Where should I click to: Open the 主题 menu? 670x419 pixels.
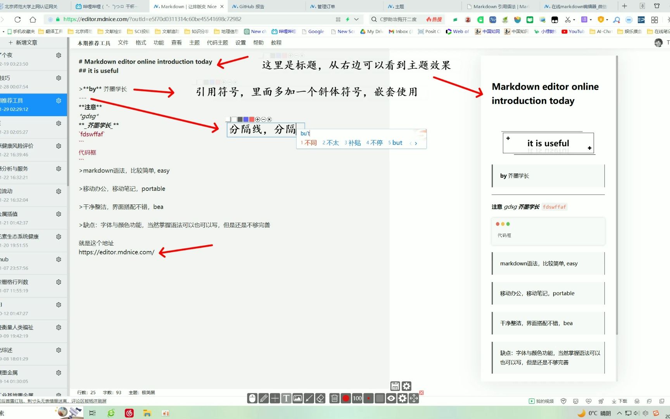tap(194, 43)
